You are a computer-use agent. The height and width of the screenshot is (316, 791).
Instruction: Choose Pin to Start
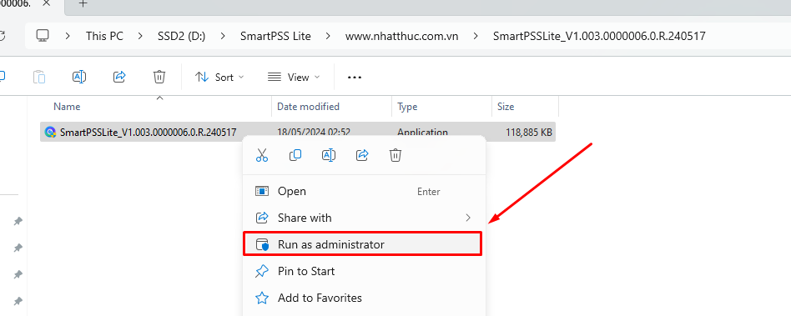point(363,271)
